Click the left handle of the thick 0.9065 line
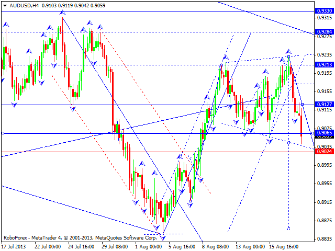The height and width of the screenshot is (251, 335). [3, 133]
